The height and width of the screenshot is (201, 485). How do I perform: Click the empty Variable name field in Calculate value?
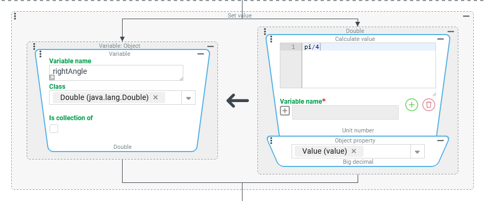345,112
